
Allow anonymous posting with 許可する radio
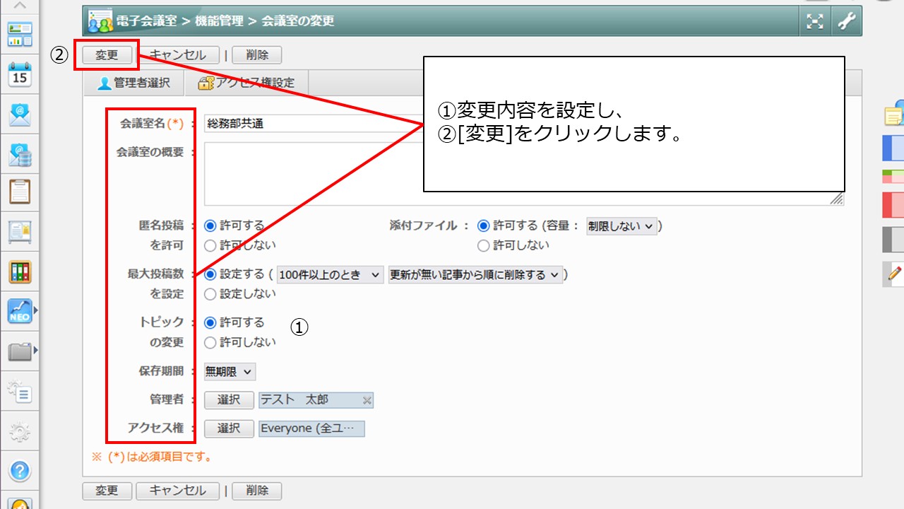pyautogui.click(x=210, y=226)
